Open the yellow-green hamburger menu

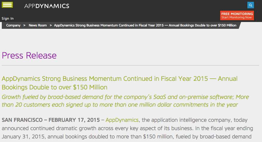(7, 5)
